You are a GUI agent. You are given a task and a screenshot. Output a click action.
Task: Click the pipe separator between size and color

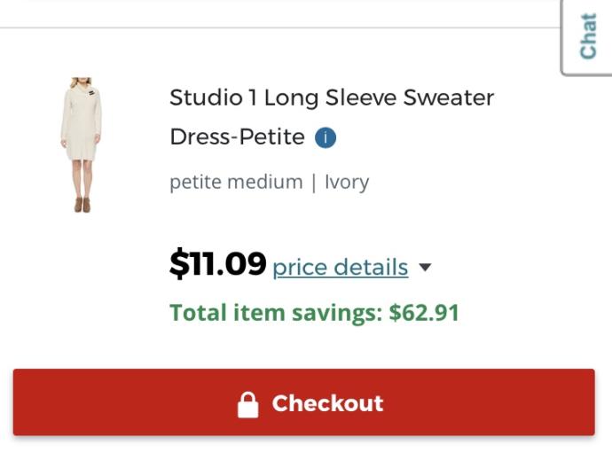point(314,183)
